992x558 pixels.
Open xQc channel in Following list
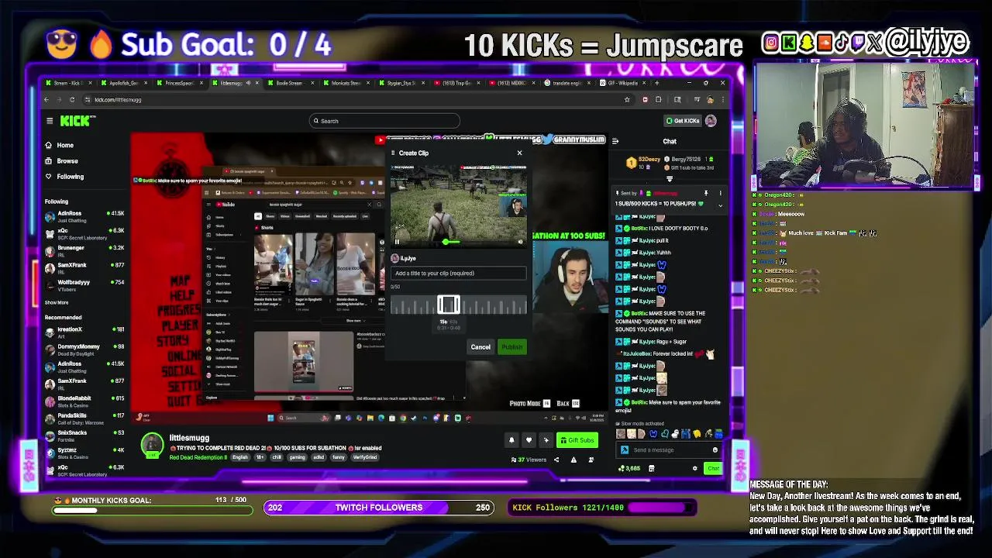click(x=84, y=233)
